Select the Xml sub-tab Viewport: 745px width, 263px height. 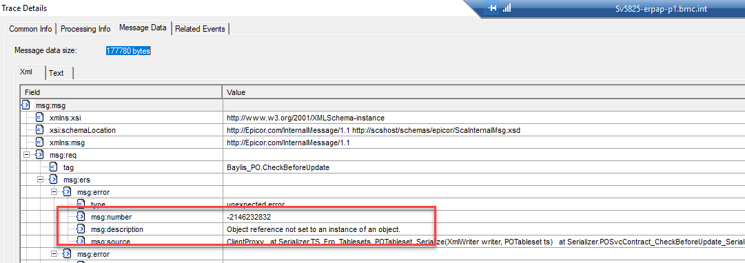pos(25,72)
